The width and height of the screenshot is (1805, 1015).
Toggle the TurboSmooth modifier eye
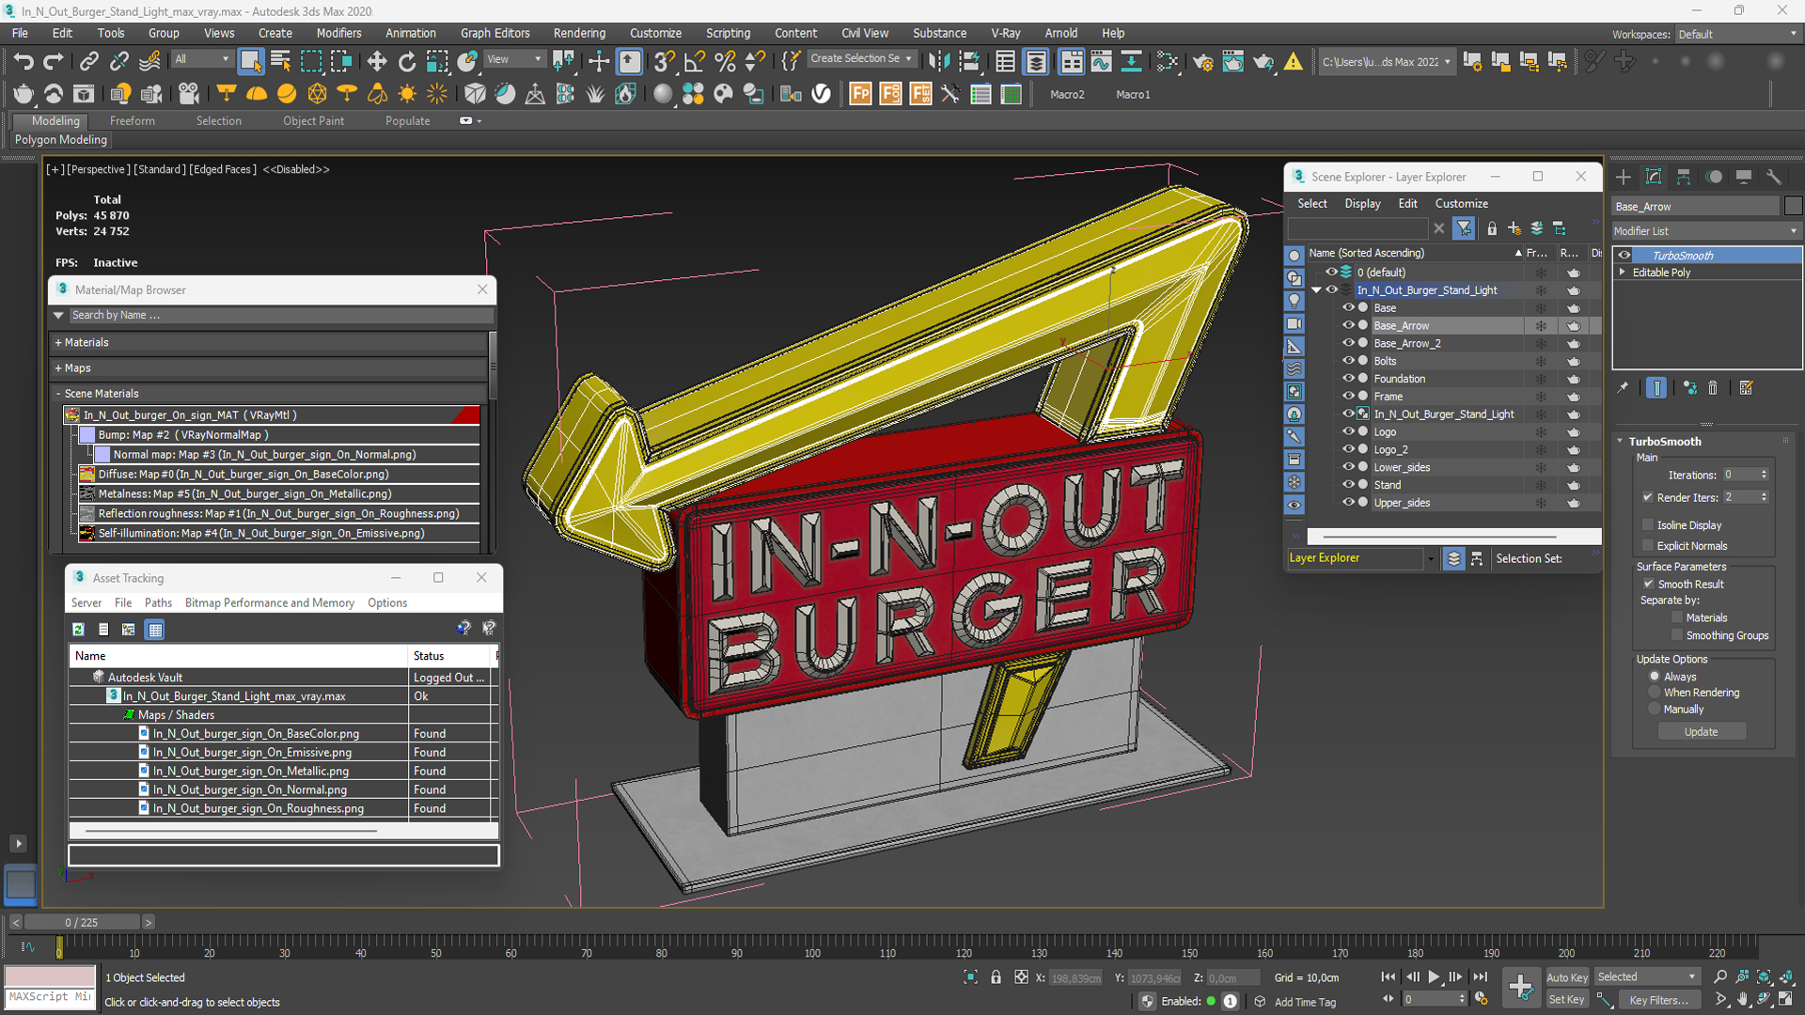(x=1624, y=256)
